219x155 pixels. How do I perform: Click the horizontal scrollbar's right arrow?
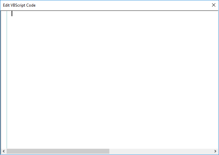coord(215,151)
